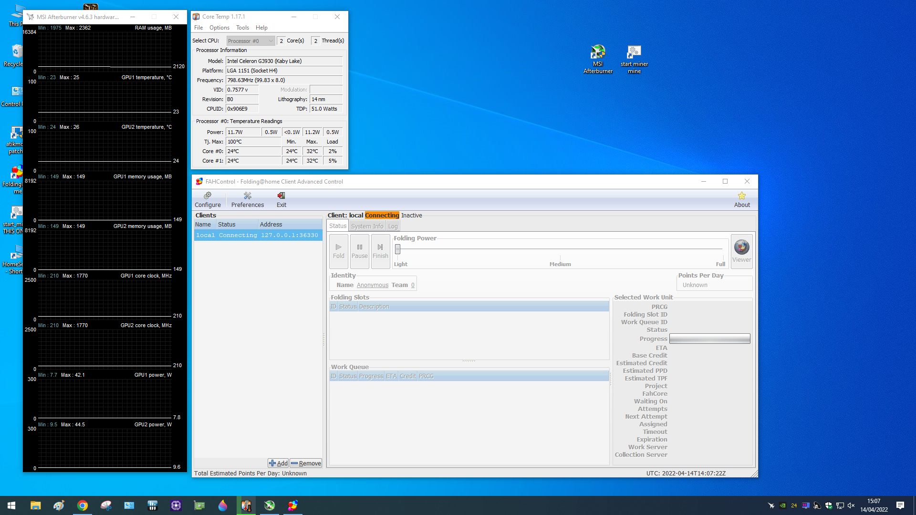Open MSI Afterburner desktop shortcut
This screenshot has width=916, height=515.
click(598, 59)
